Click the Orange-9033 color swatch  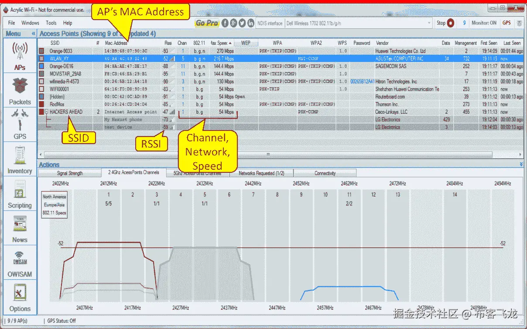pos(42,51)
